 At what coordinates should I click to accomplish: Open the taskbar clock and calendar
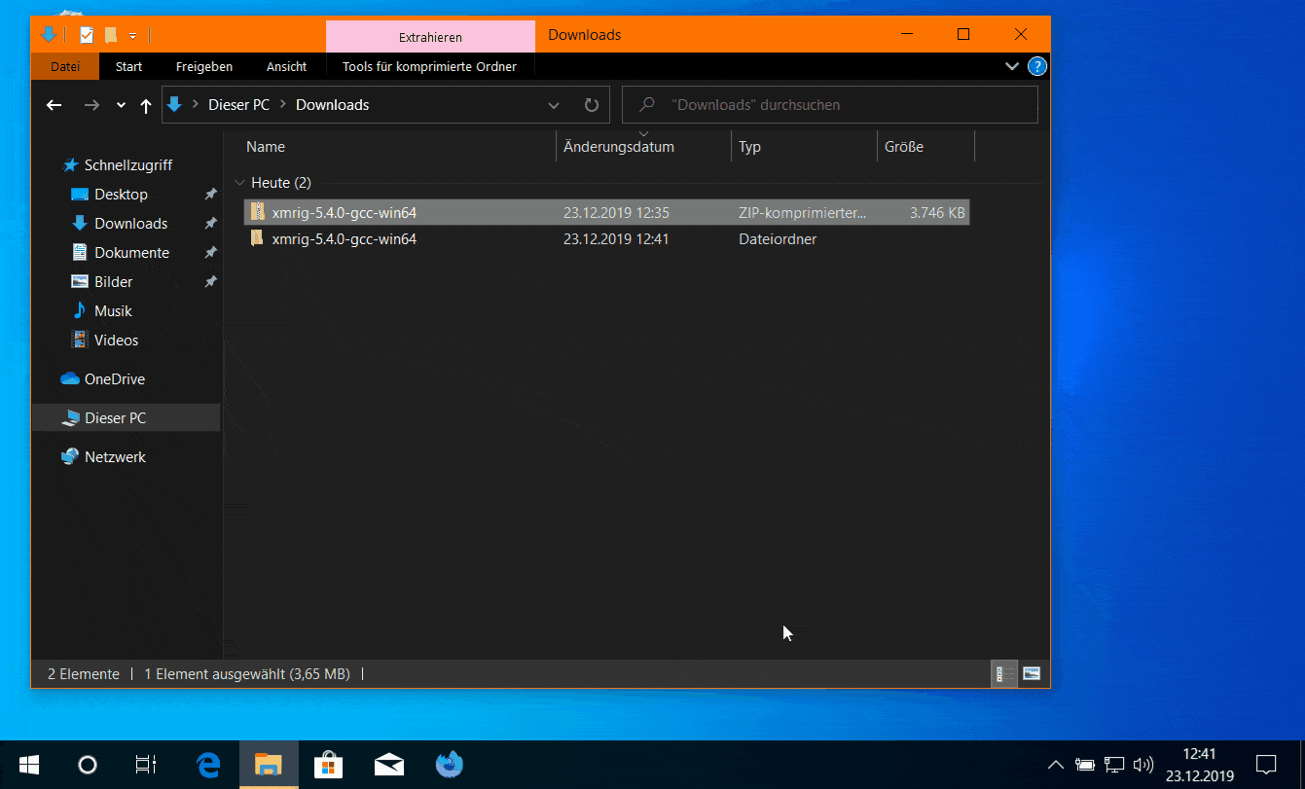point(1199,765)
